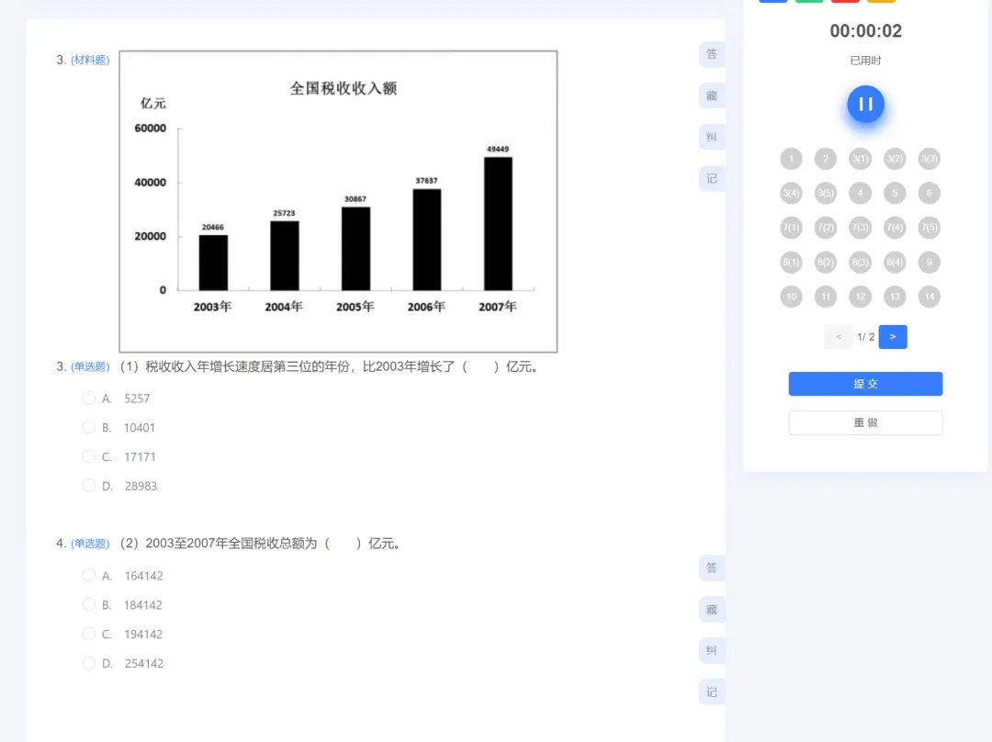Jump to question 14 bubble

point(930,297)
